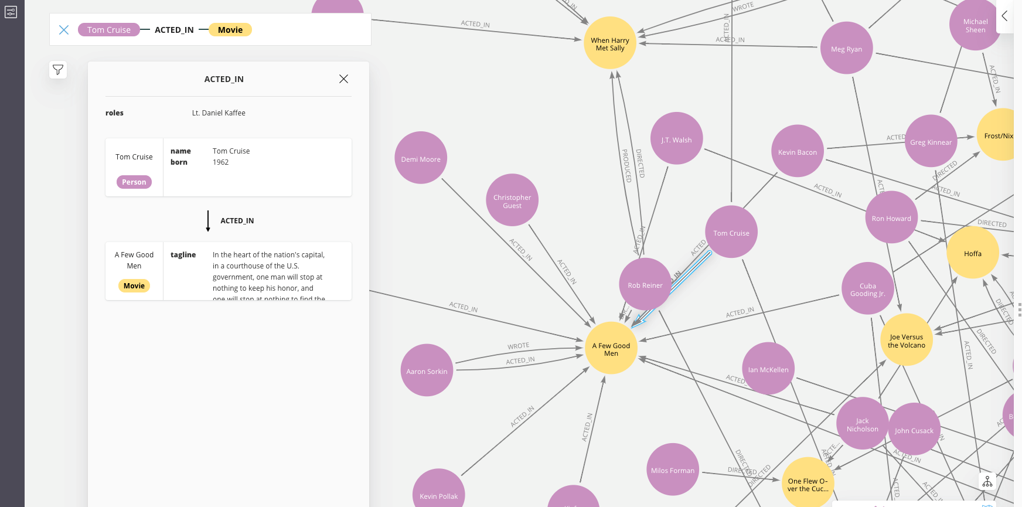
Task: Select the Jack Nicholson node
Action: [863, 424]
